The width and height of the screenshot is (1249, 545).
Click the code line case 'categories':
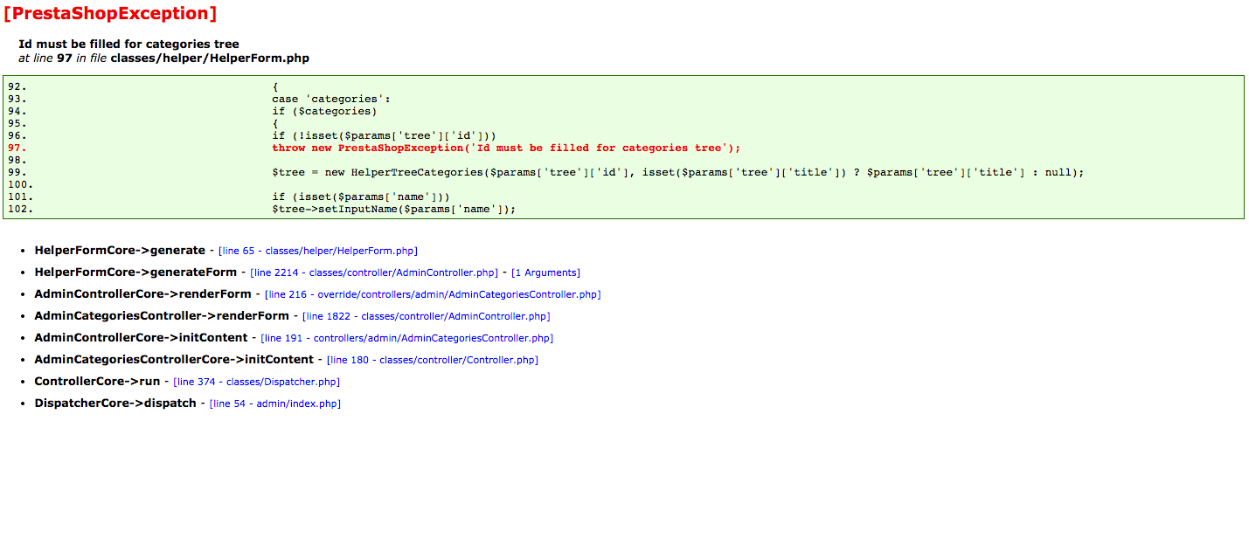coord(331,100)
